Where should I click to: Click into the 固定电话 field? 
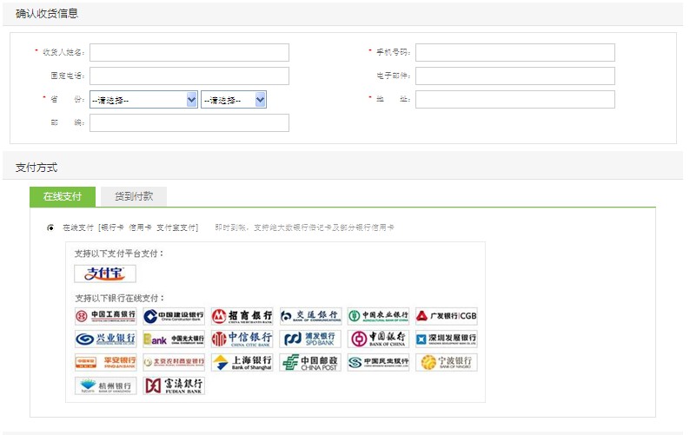(x=189, y=76)
